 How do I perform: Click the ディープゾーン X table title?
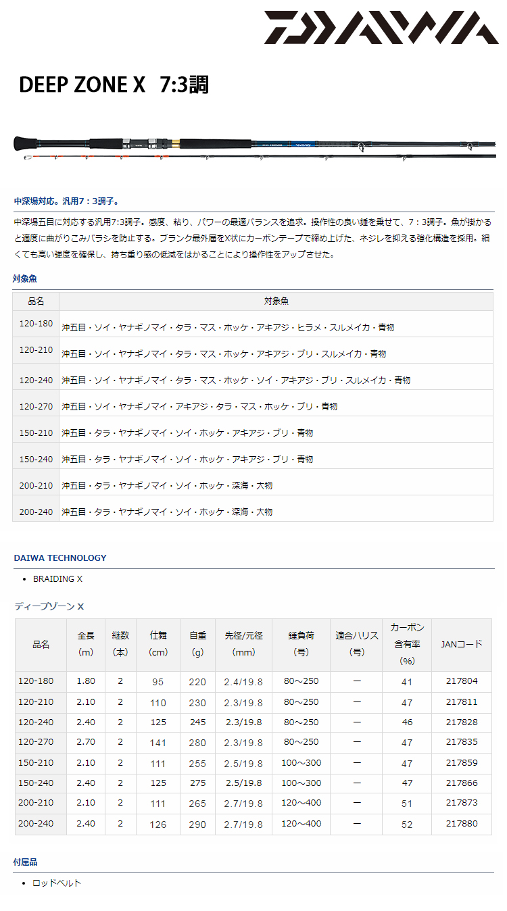coord(49,606)
